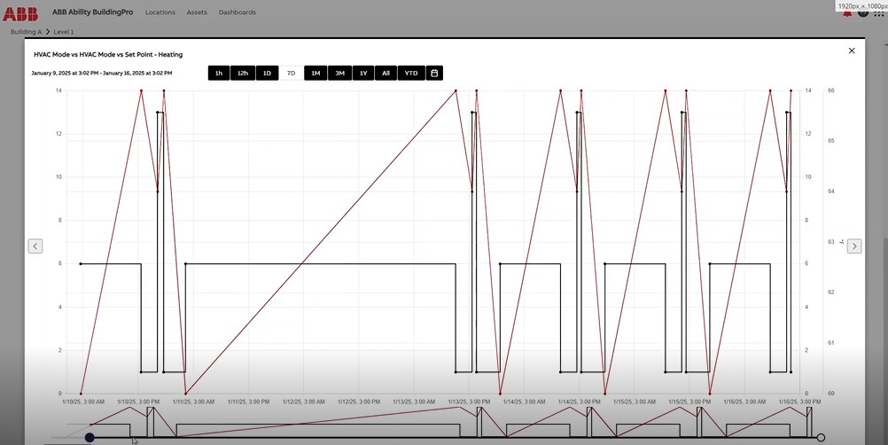Click the round icon beside the bell
Image resolution: width=888 pixels, height=445 pixels.
pyautogui.click(x=862, y=13)
